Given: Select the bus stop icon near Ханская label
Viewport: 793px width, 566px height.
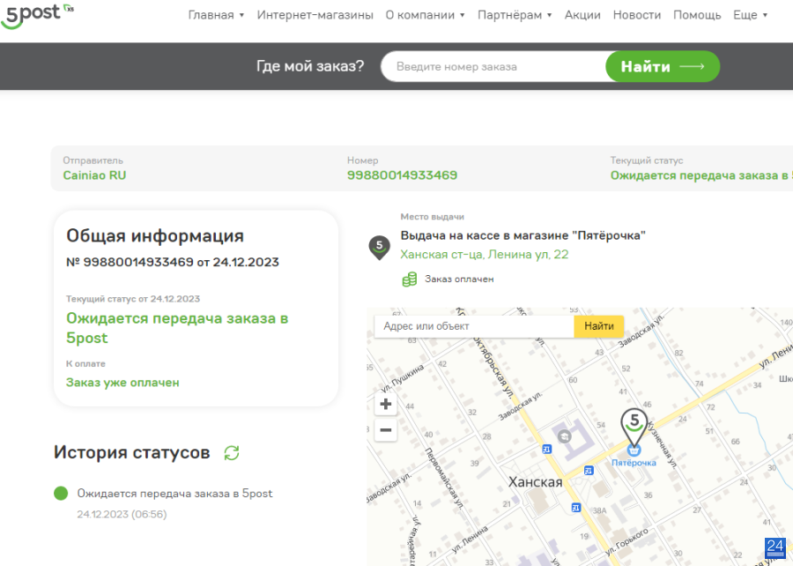Looking at the screenshot, I should tap(589, 471).
